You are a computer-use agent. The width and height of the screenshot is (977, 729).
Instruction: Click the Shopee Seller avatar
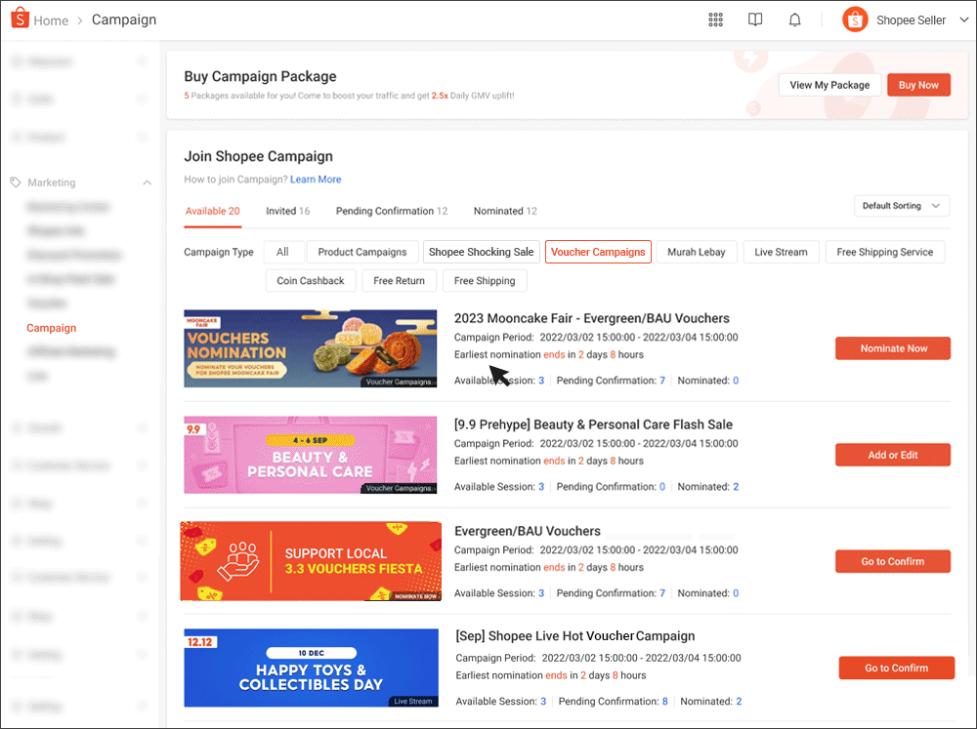(x=855, y=20)
